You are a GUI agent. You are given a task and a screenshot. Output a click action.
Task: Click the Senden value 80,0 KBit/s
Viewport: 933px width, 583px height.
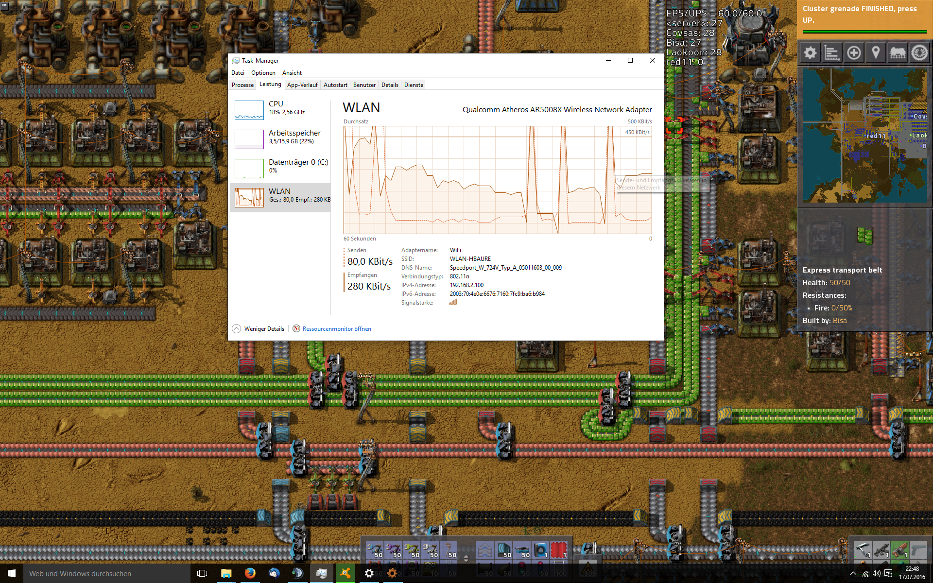click(x=370, y=261)
